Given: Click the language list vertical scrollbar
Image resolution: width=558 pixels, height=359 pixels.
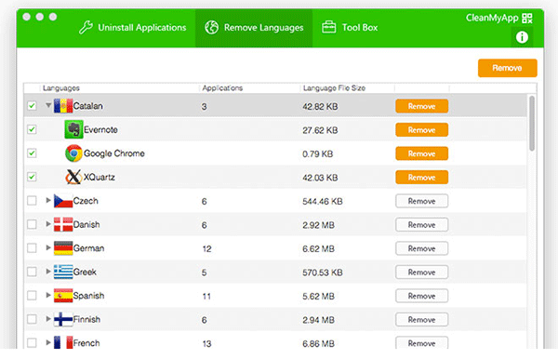Looking at the screenshot, I should pos(532,123).
